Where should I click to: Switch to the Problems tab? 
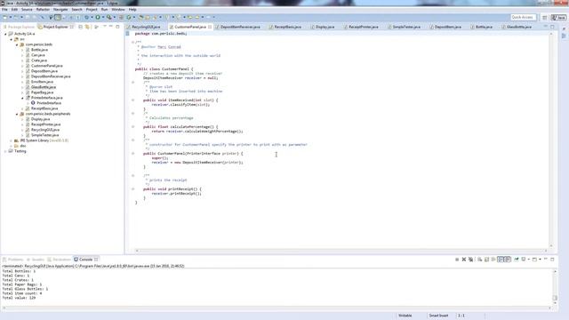click(x=12, y=260)
